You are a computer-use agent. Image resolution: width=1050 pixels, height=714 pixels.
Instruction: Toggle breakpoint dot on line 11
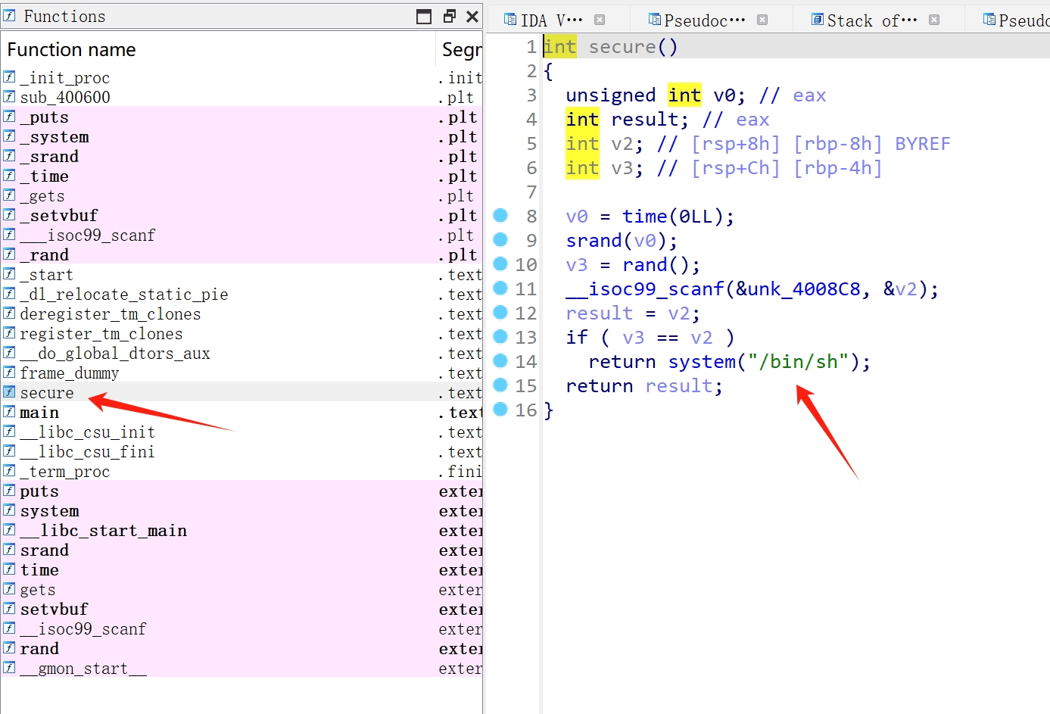point(500,288)
